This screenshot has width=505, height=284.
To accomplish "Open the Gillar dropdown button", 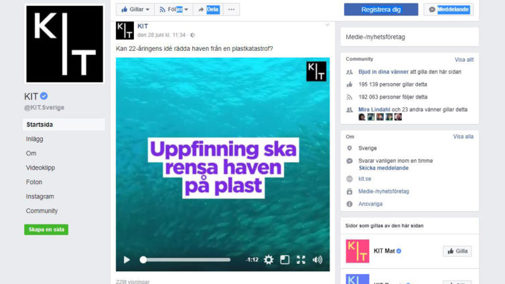I will pos(135,9).
